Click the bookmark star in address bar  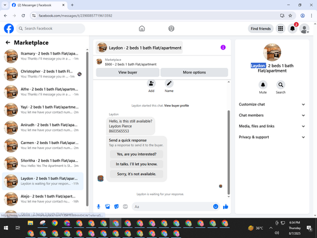(x=290, y=16)
